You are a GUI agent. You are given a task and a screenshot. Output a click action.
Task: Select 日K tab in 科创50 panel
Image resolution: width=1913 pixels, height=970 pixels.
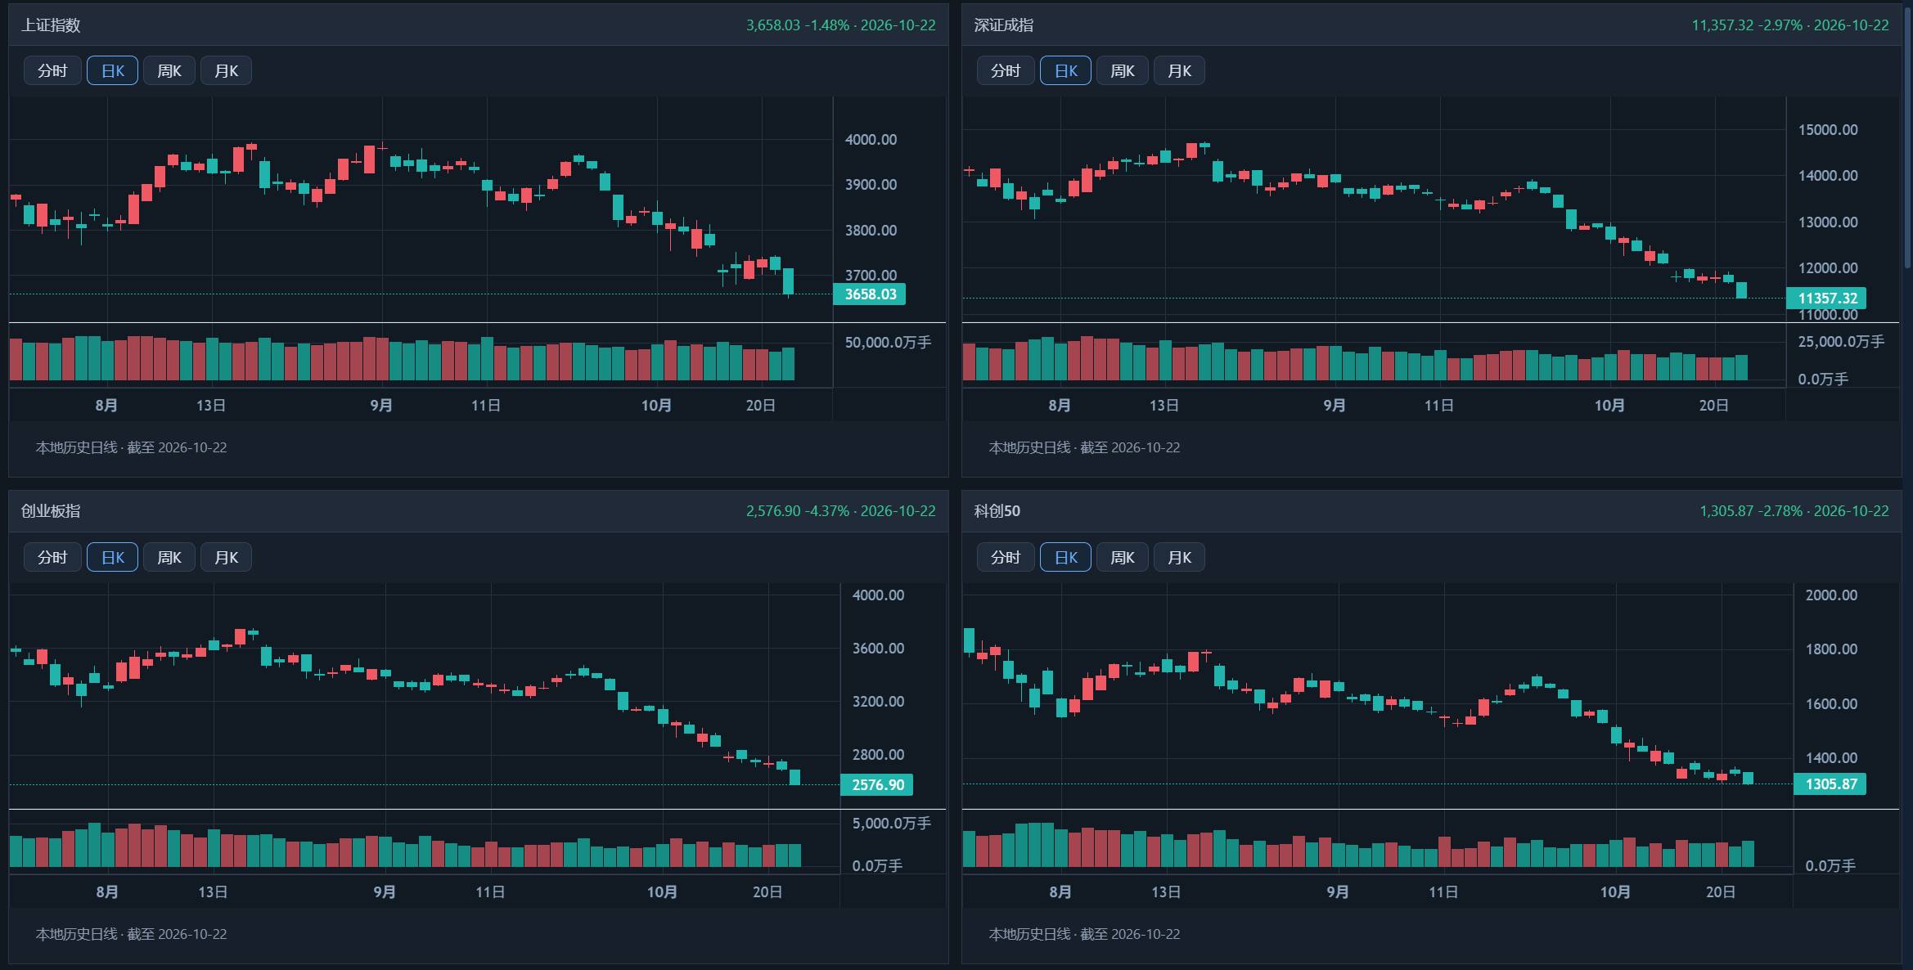coord(1065,558)
